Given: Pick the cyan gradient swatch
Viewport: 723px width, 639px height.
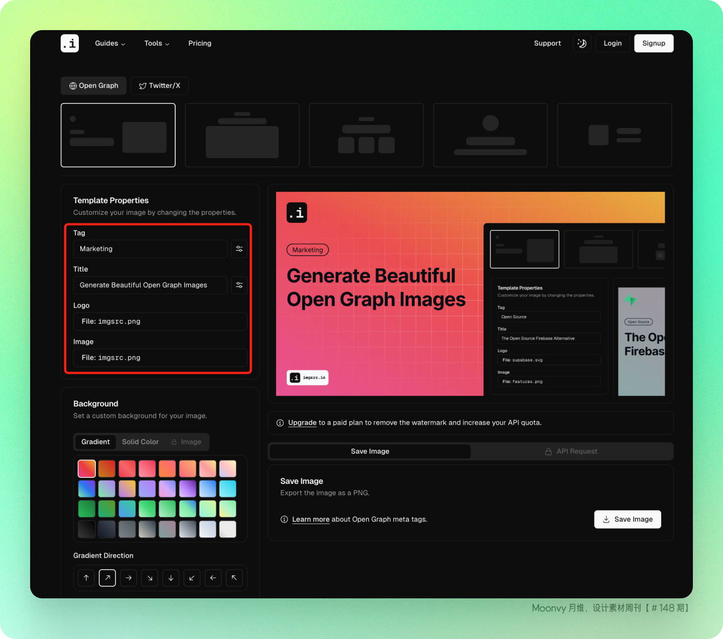Looking at the screenshot, I should pyautogui.click(x=227, y=488).
